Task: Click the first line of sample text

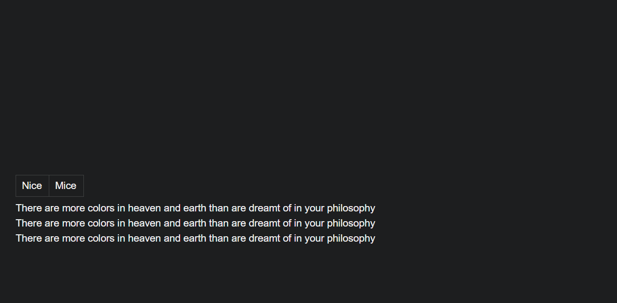Action: tap(195, 208)
